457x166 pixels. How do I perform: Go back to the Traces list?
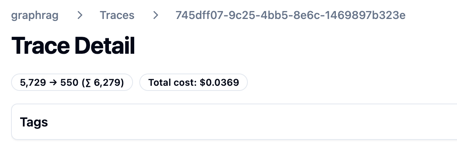[x=117, y=15]
